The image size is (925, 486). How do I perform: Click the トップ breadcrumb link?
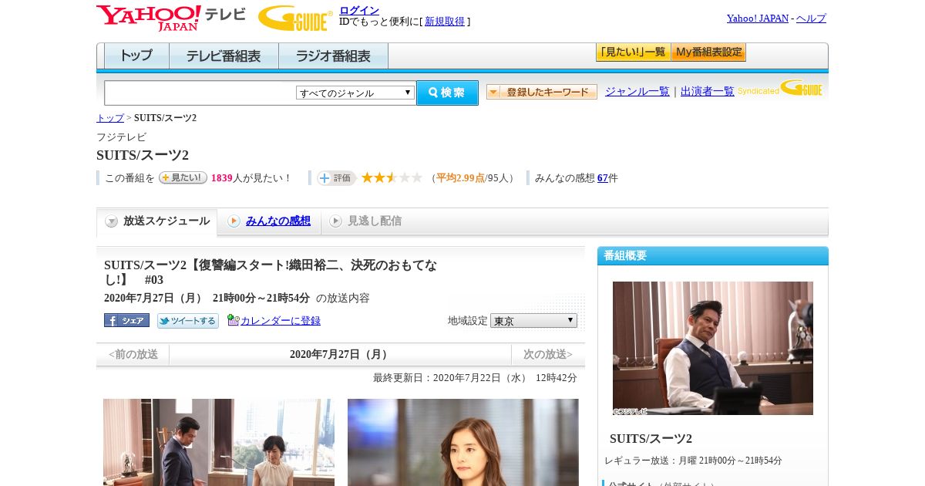(110, 118)
